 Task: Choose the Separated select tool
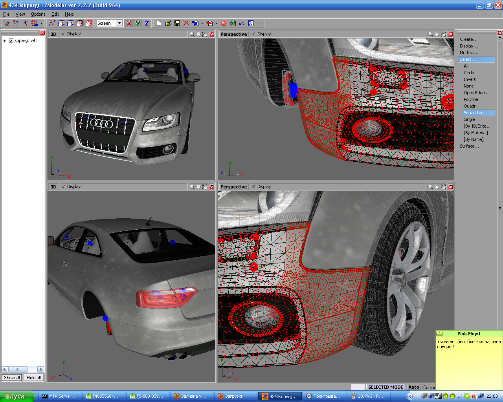click(478, 113)
